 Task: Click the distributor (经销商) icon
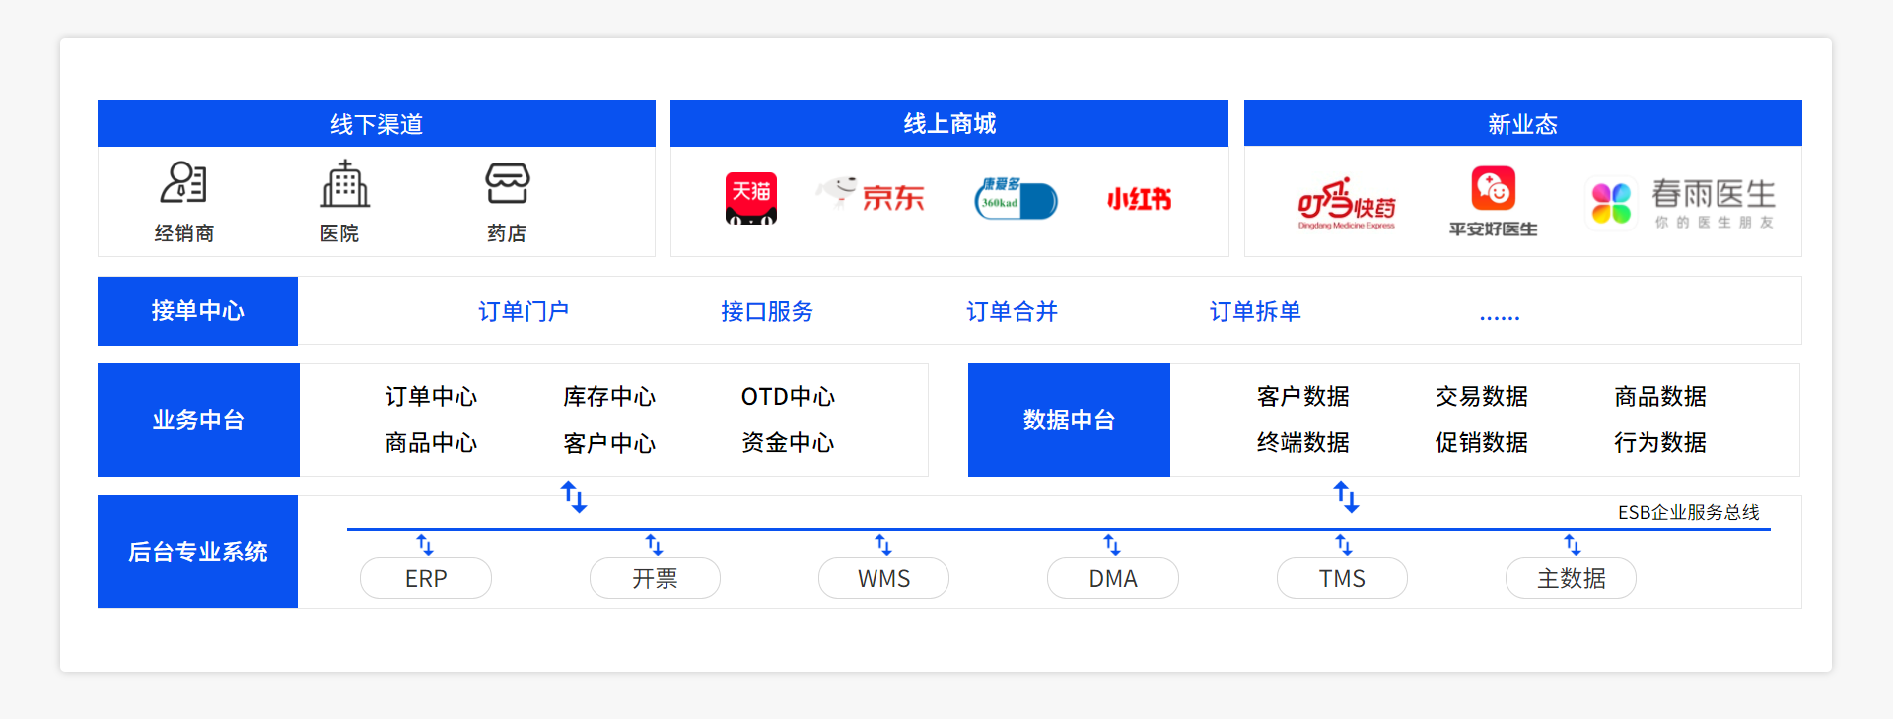click(x=183, y=182)
